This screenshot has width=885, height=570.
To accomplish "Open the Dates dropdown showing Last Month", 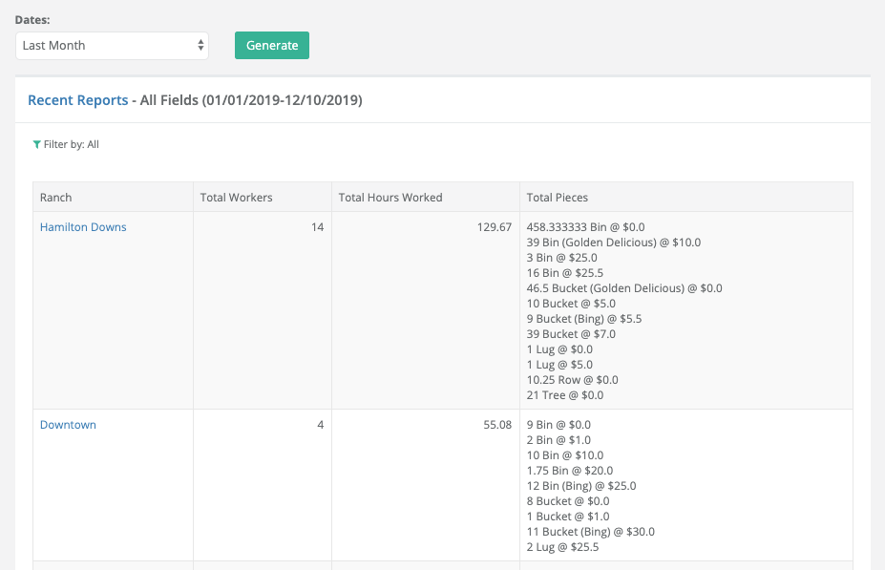I will click(x=112, y=46).
